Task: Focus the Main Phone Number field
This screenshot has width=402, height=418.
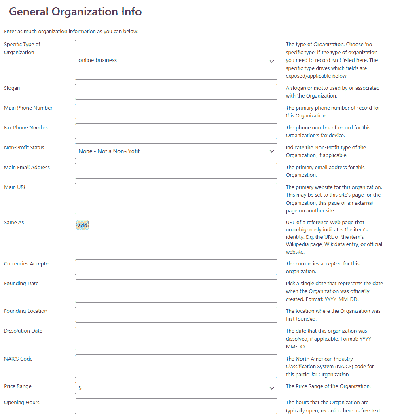Action: (x=176, y=111)
